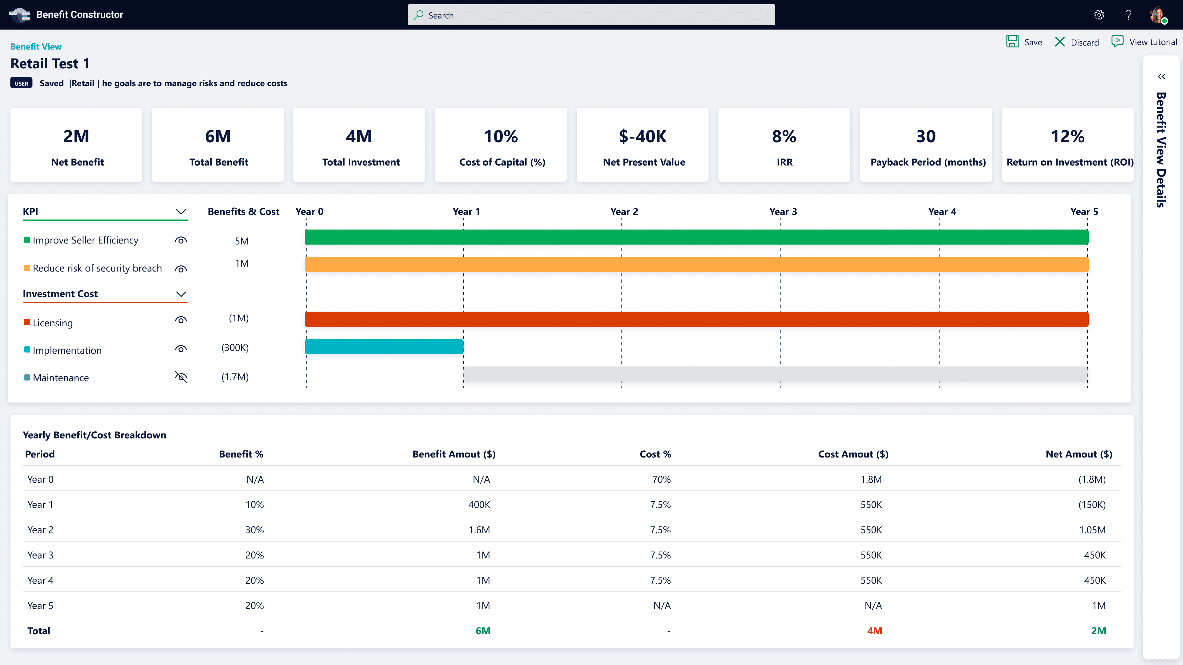Image resolution: width=1183 pixels, height=665 pixels.
Task: Open the Benefit View breadcrumb
Action: [x=36, y=46]
